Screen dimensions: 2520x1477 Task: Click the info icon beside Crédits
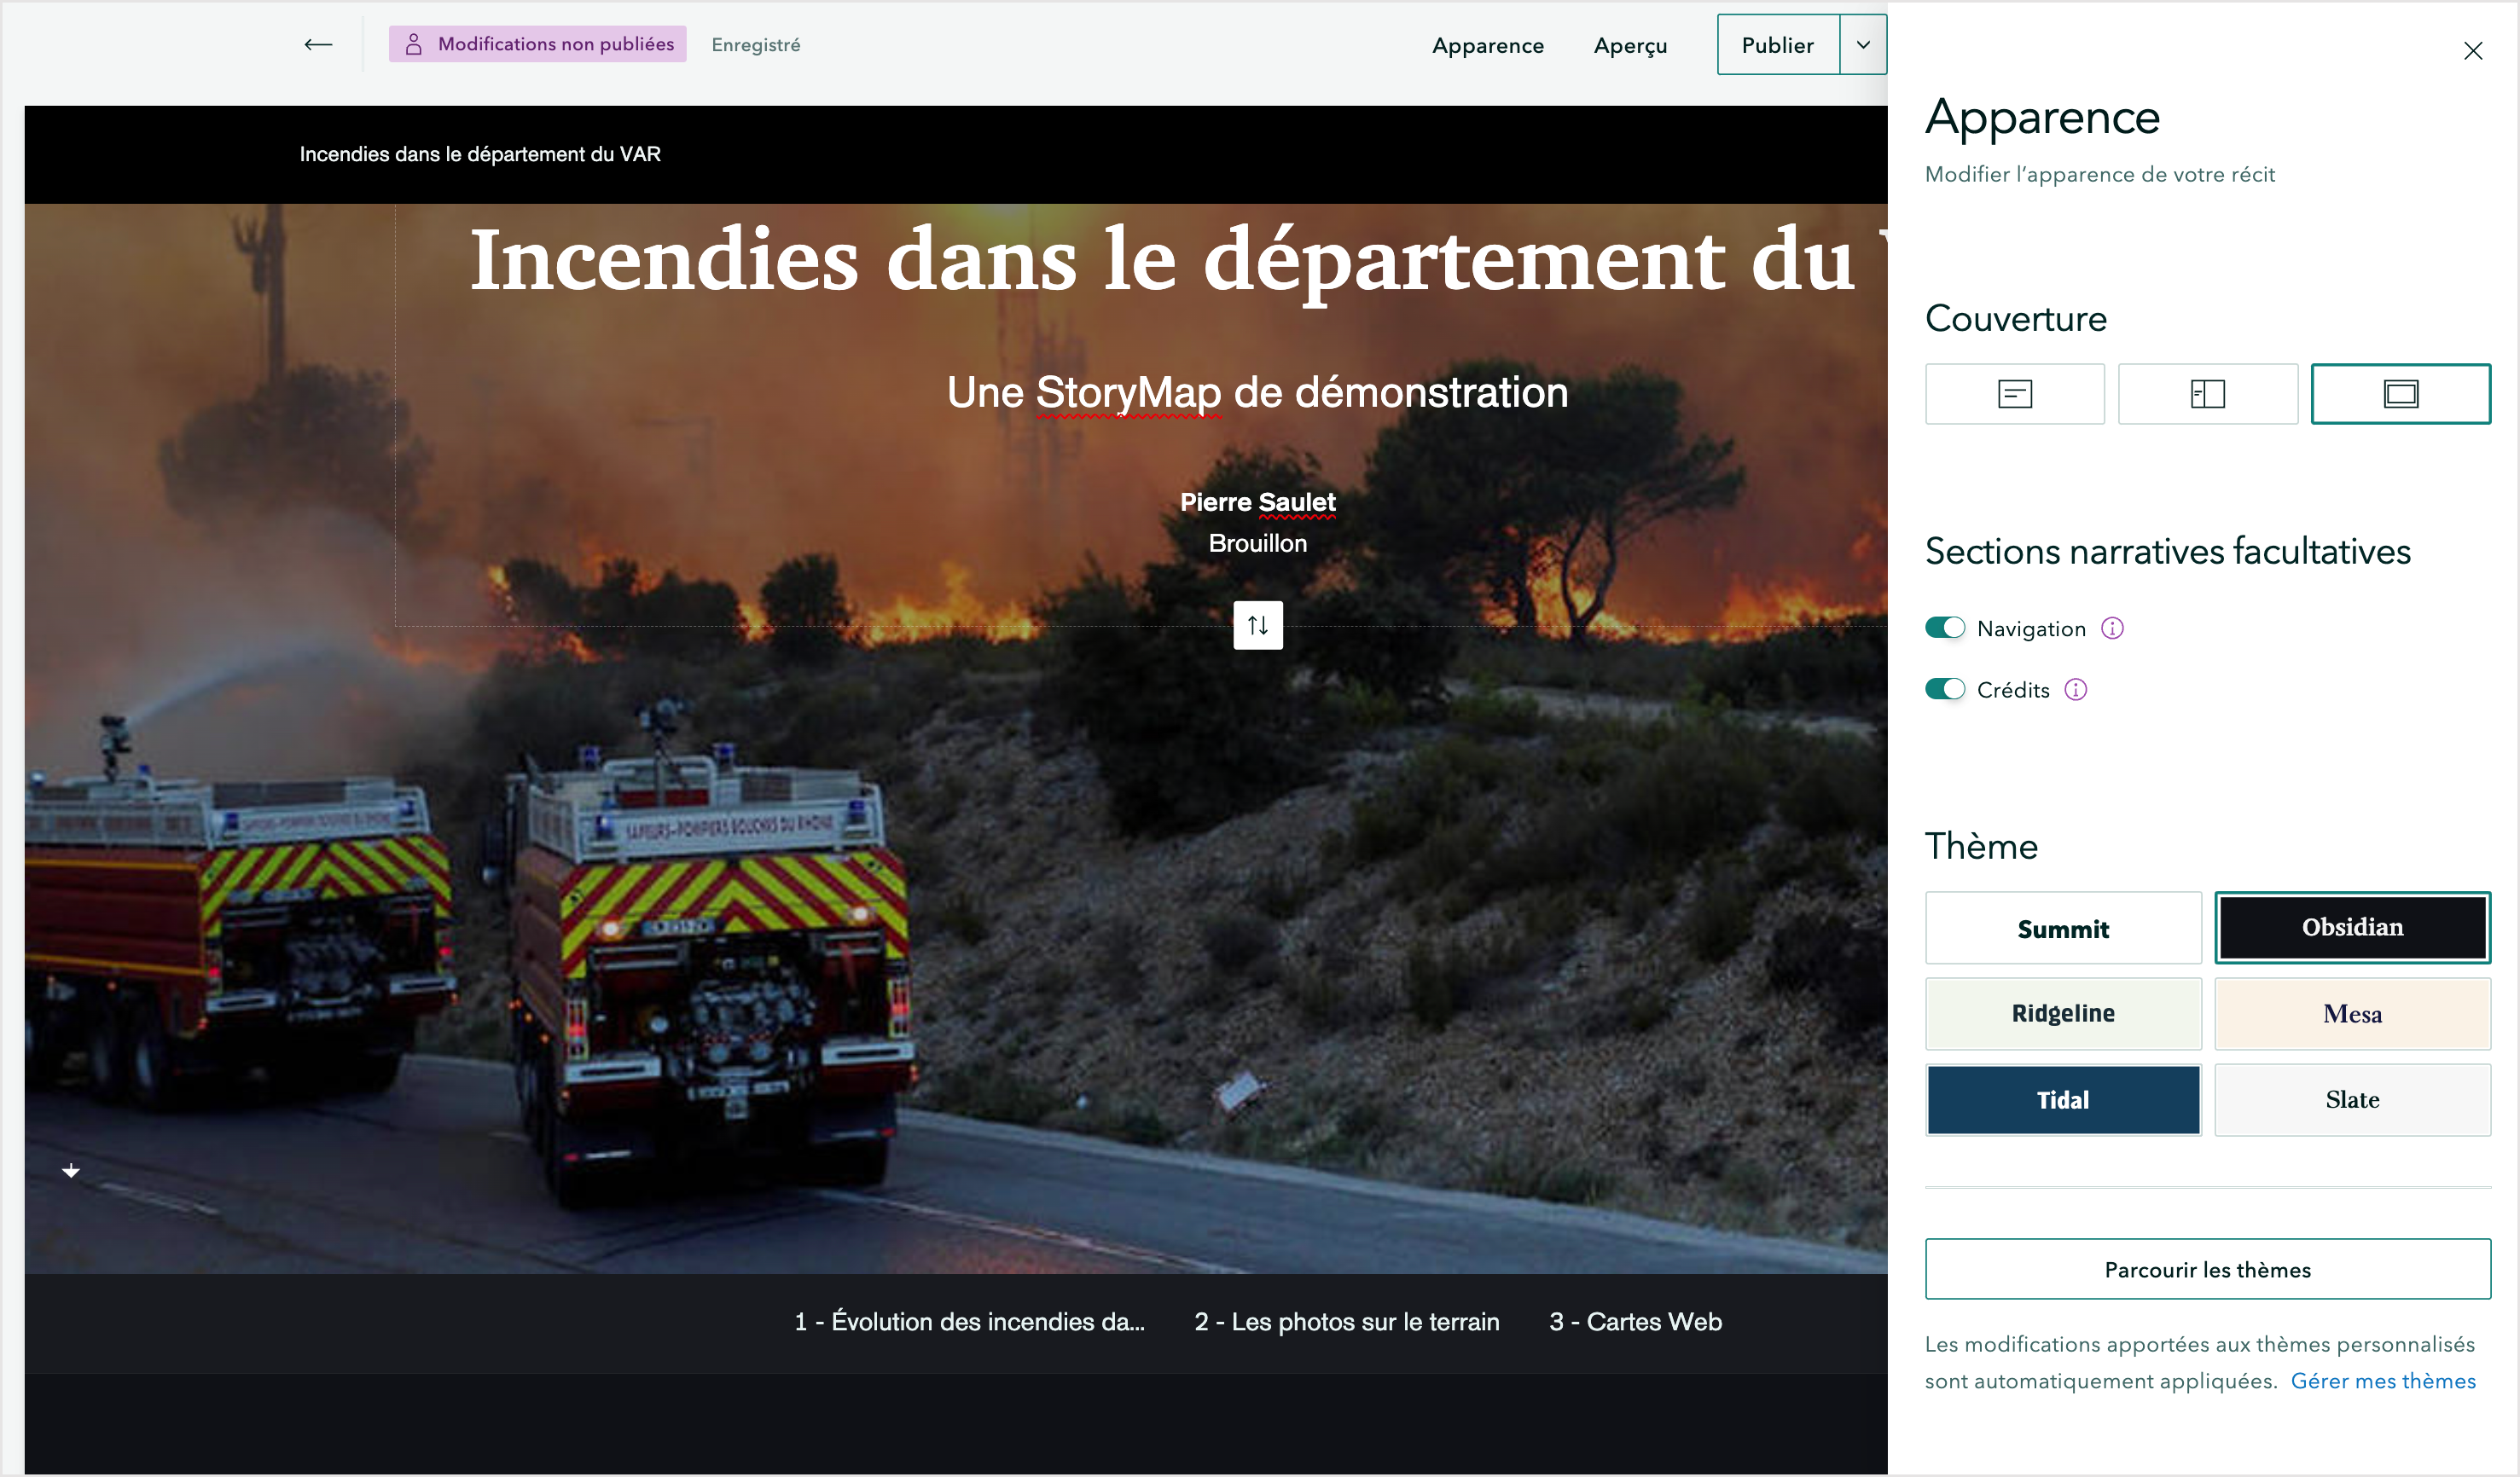pyautogui.click(x=2076, y=690)
